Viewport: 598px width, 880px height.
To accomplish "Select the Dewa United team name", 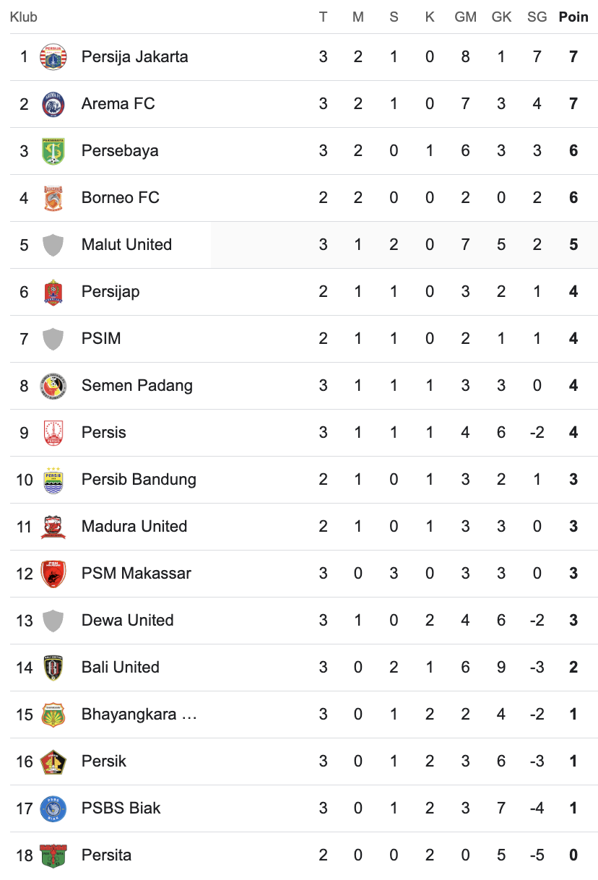I will [x=127, y=621].
